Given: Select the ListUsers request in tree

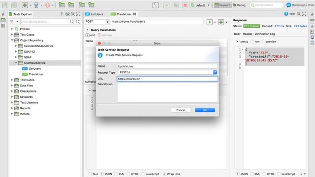Looking at the screenshot, I should click(35, 68).
